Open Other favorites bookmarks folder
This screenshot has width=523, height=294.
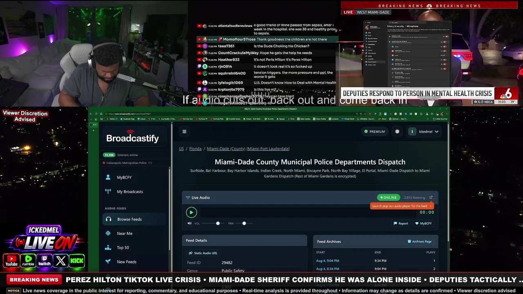440,119
